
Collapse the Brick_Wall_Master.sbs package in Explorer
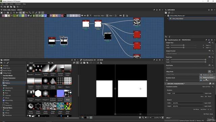166,16
